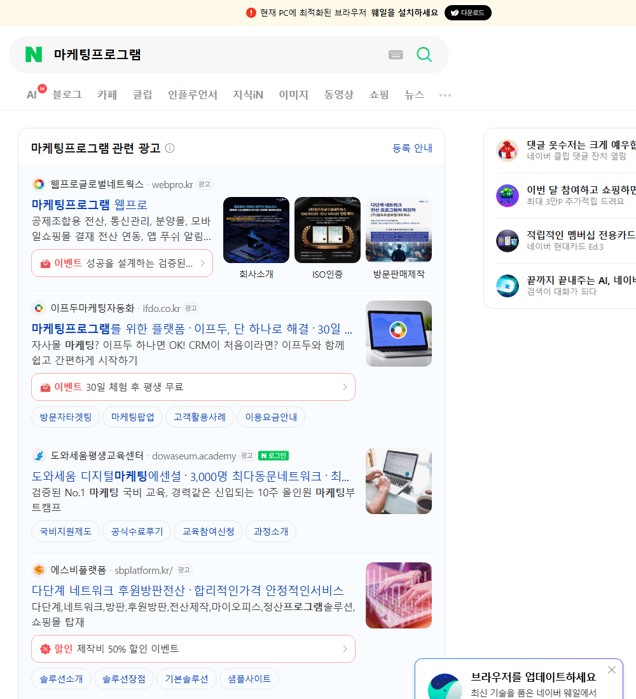Open the 이벤트 성공을 설계하는 검증된 banner arrow
636x699 pixels.
(203, 263)
